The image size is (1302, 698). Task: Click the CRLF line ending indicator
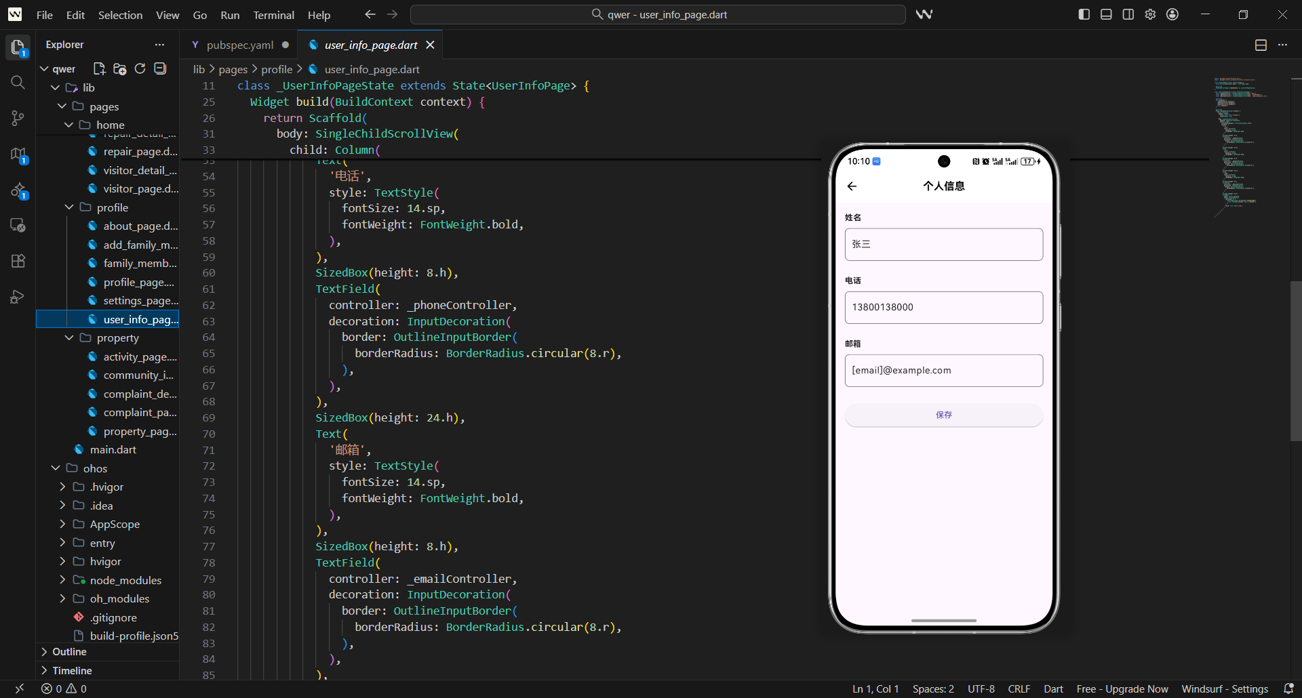pos(1019,689)
